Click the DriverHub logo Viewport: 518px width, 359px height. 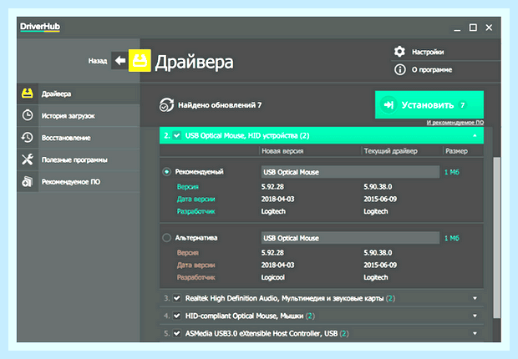pos(40,27)
